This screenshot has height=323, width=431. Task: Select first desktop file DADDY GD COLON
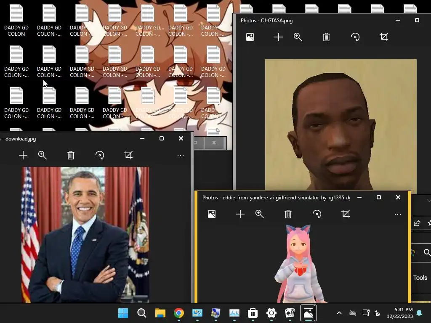[16, 21]
